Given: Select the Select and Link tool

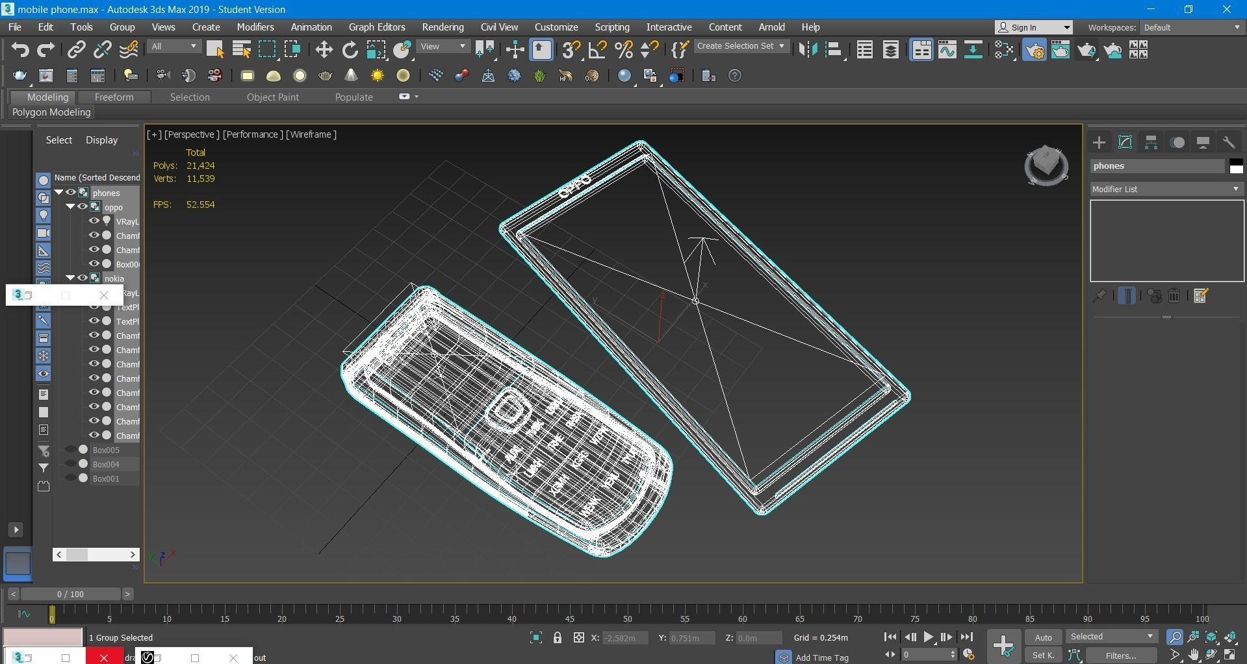Looking at the screenshot, I should click(x=77, y=50).
